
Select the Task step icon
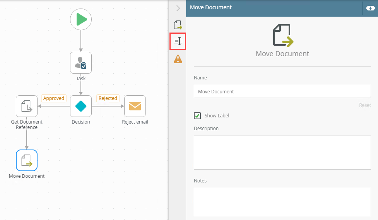coord(81,63)
